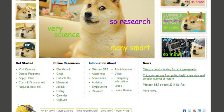Open the Administration link
The image size is (224, 112).
[123, 69]
